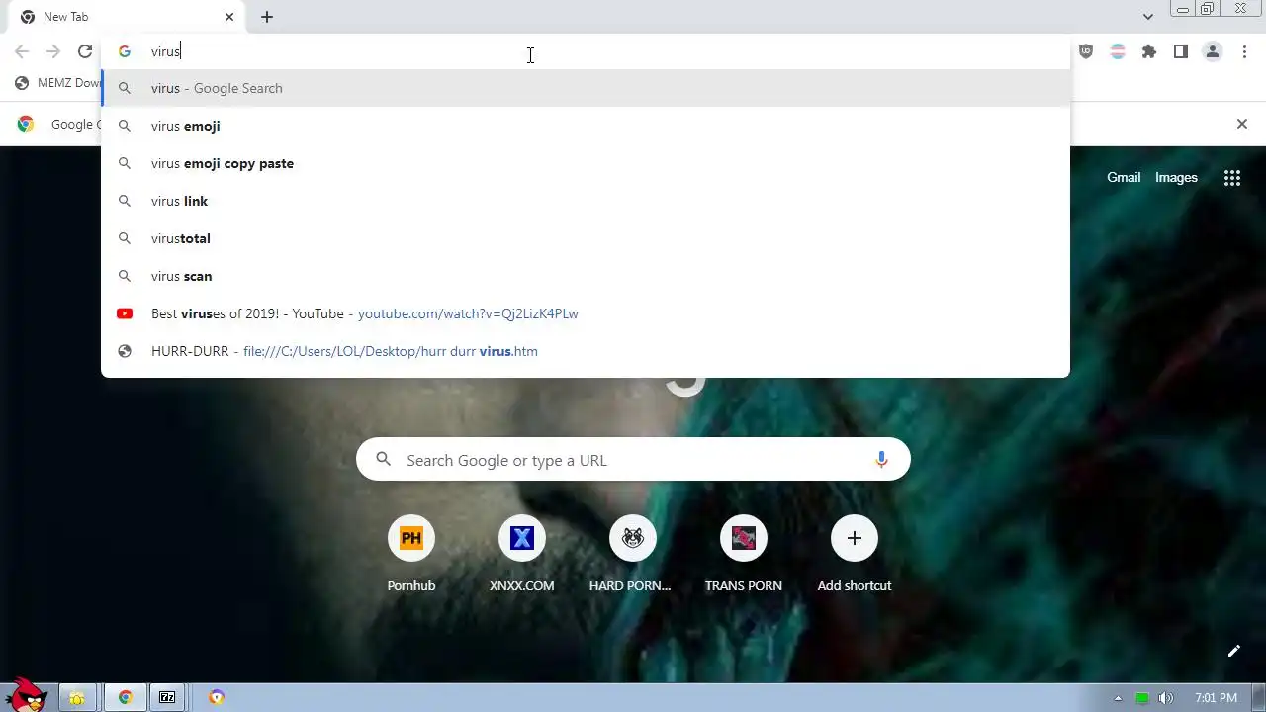Image resolution: width=1266 pixels, height=712 pixels.
Task: Click the magnifier icon in the search box
Action: [x=384, y=460]
